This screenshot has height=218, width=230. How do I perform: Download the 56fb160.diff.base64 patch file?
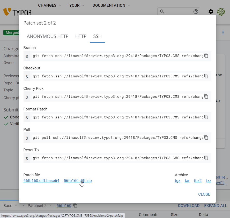coord(41,181)
